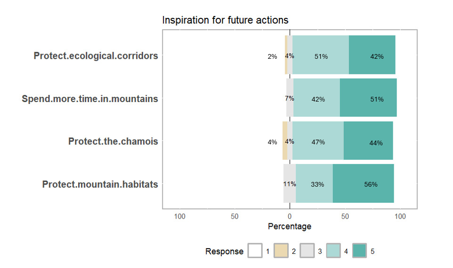Viewport: 453px width, 268px height.
Task: Click the 11% gray segment in the habitats row
Action: click(x=290, y=183)
